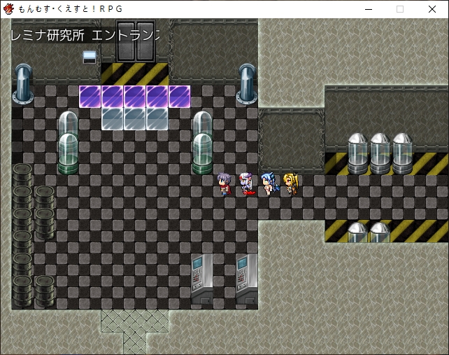Click the yellow-black hazard floor below the door
The height and width of the screenshot is (355, 449).
point(135,74)
